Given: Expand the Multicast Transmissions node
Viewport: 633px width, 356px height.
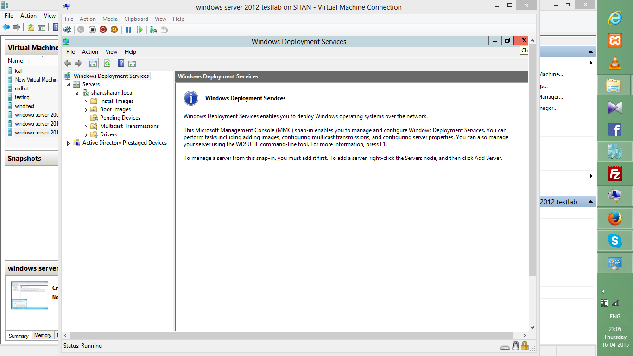Looking at the screenshot, I should (x=86, y=126).
